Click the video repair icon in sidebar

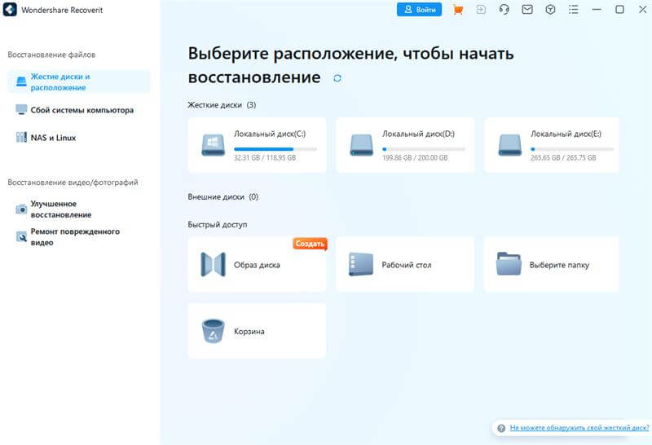(21, 236)
